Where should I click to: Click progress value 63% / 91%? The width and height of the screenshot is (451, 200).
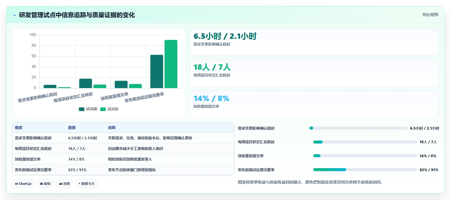[x=429, y=170]
